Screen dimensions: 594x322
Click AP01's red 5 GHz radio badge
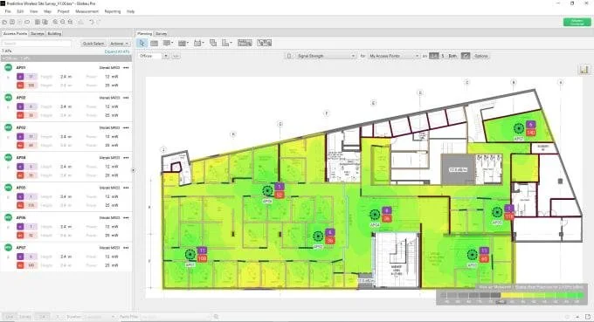[x=20, y=86]
